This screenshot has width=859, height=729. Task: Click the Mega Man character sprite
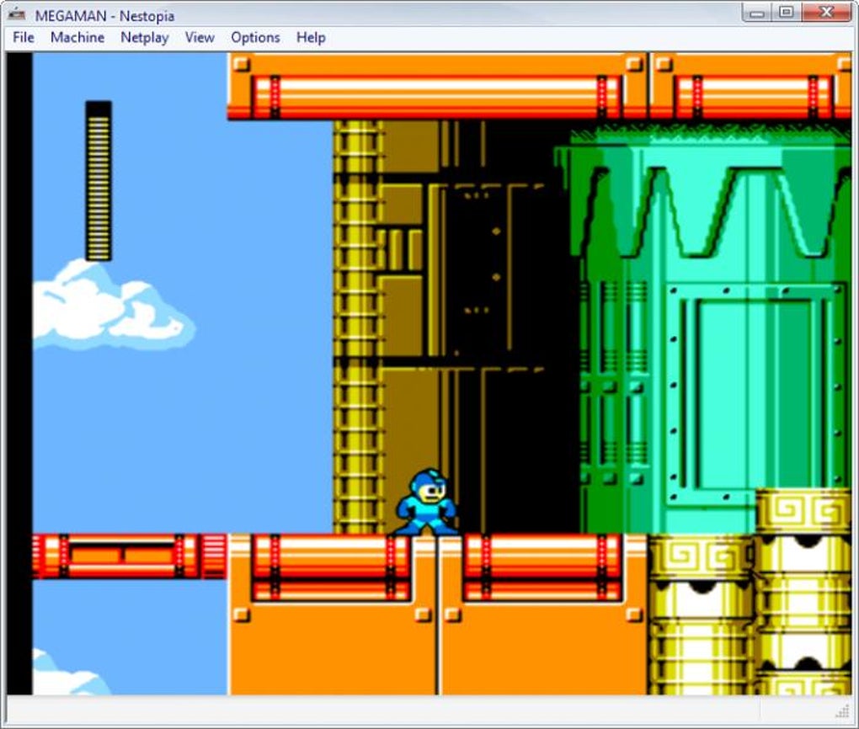click(x=427, y=502)
